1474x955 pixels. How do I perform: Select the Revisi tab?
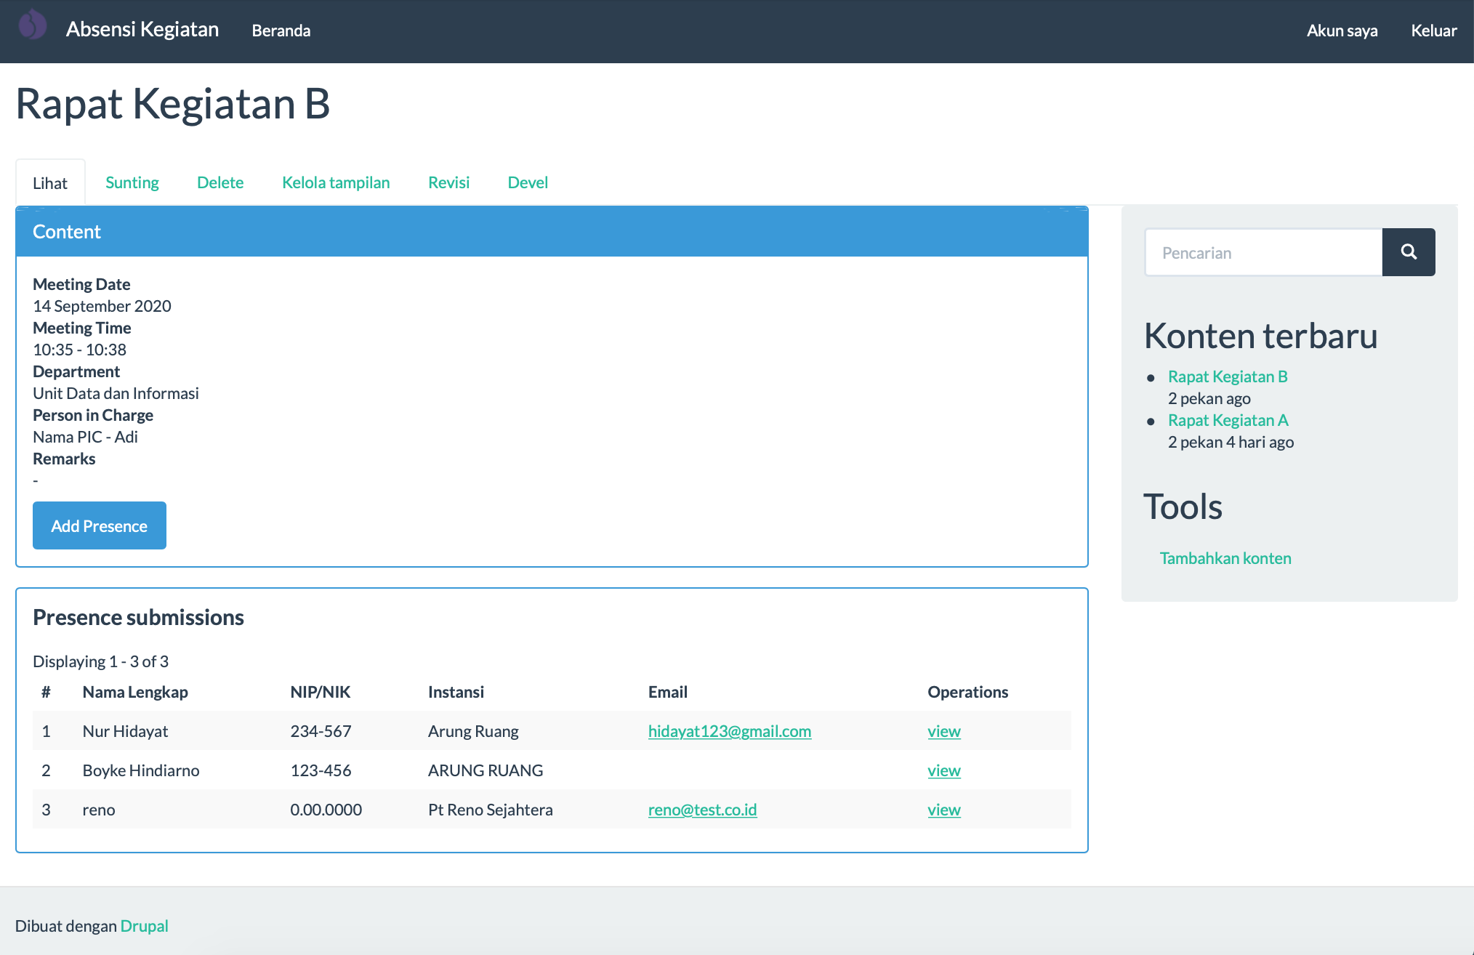pos(448,182)
